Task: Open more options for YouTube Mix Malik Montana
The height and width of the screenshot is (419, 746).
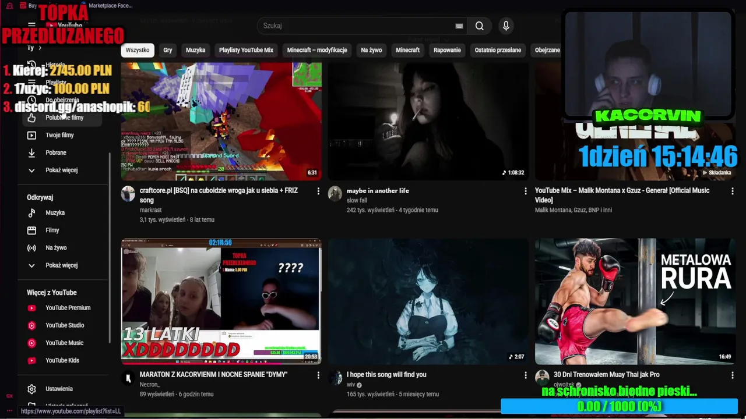Action: click(x=732, y=191)
